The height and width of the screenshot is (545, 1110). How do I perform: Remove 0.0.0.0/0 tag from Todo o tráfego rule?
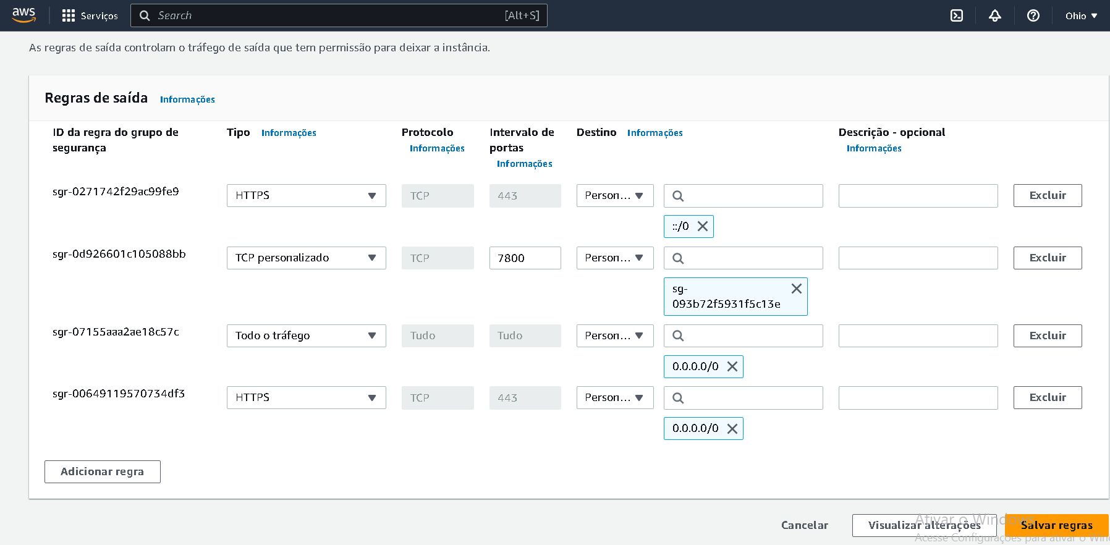coord(732,366)
